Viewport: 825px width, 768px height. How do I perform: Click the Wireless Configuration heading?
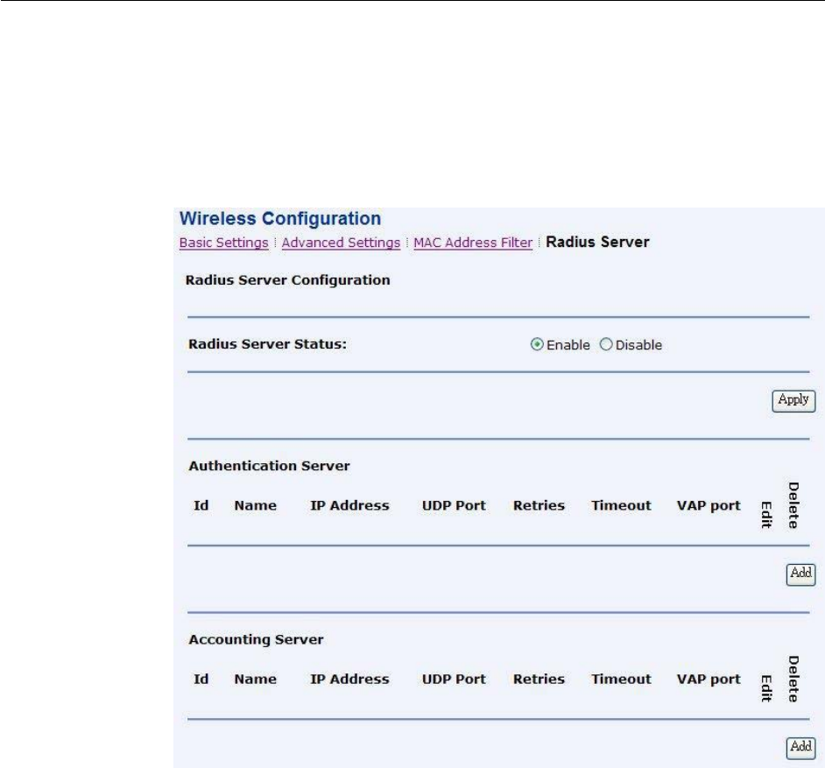click(x=280, y=218)
